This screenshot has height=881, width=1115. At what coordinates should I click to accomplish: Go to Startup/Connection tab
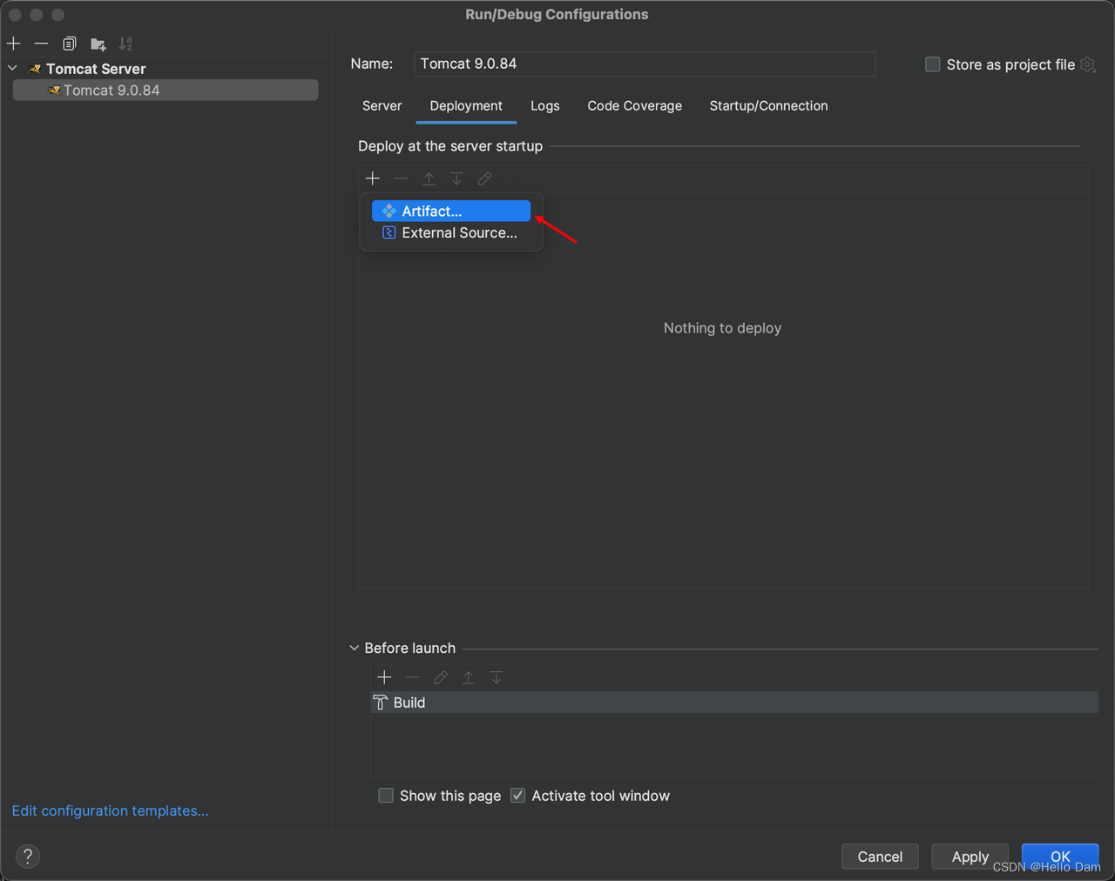tap(768, 105)
